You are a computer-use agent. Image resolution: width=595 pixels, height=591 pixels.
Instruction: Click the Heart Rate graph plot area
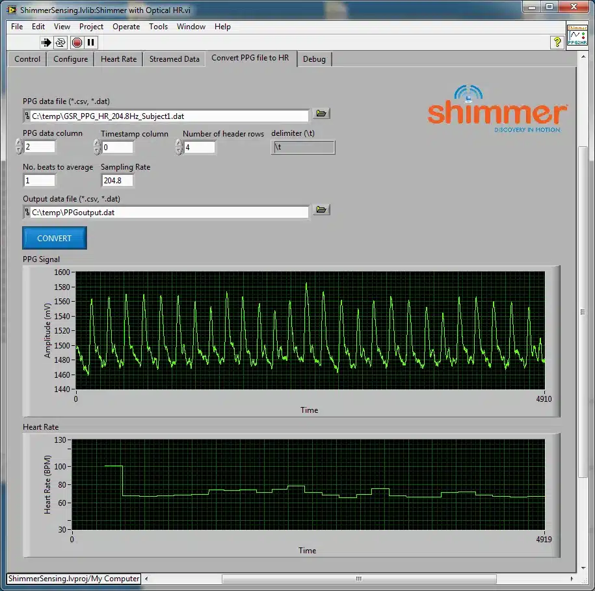(x=308, y=484)
